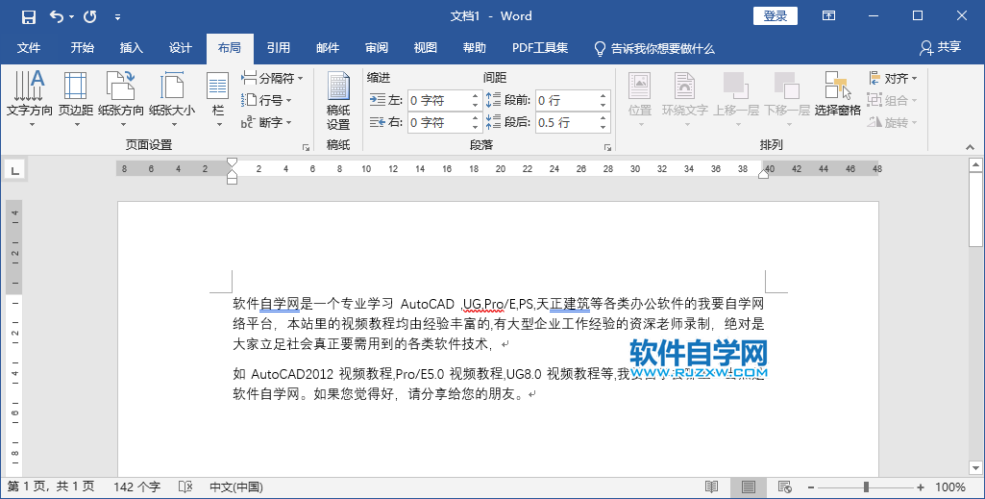985x499 pixels.
Task: Save the document with the floppy icon
Action: (x=28, y=17)
